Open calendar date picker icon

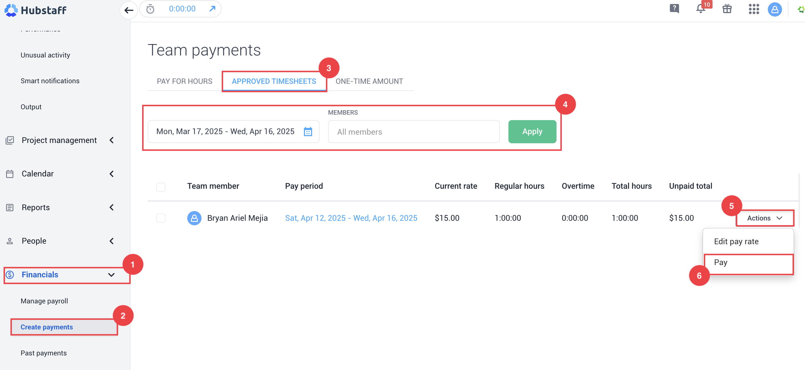(308, 132)
